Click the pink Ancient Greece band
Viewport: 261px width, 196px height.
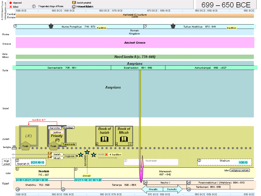(x=135, y=43)
